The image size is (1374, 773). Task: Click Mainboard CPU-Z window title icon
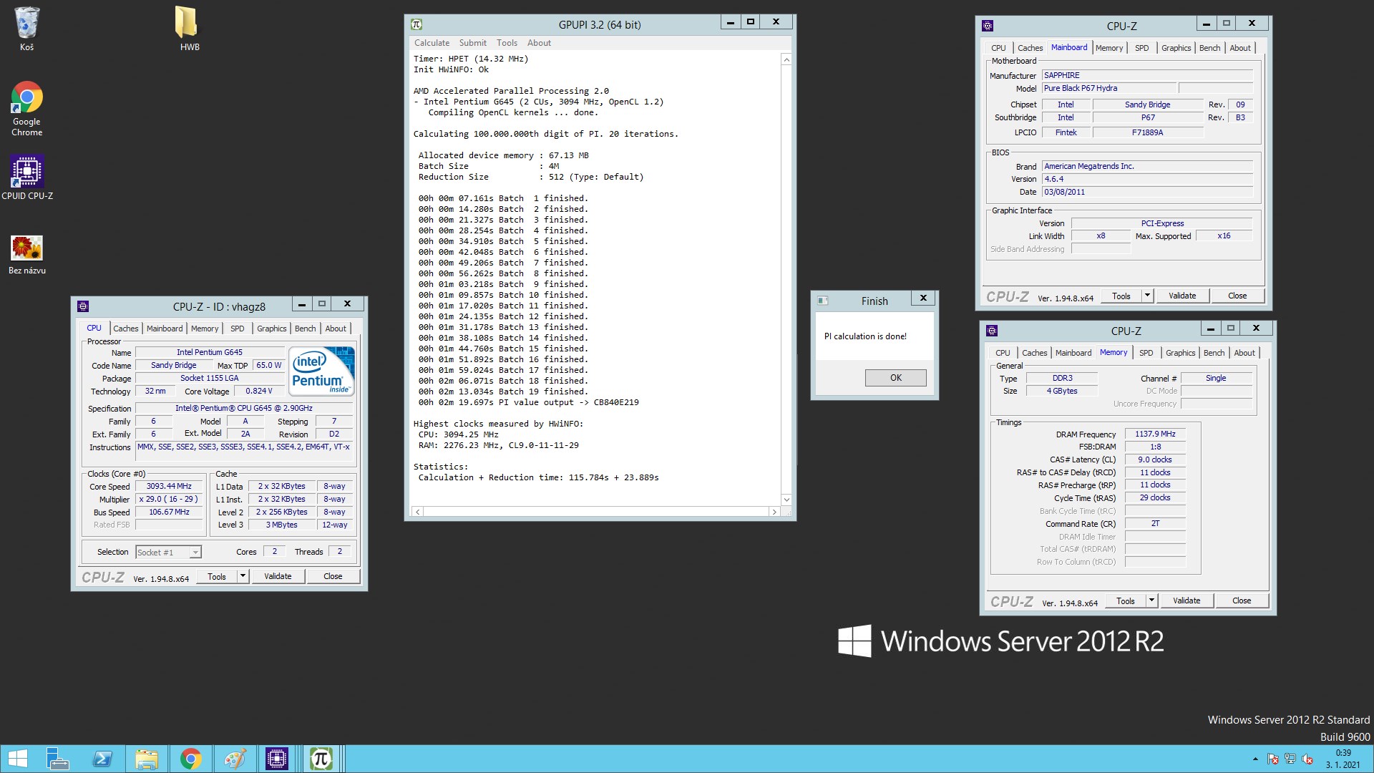pos(988,26)
